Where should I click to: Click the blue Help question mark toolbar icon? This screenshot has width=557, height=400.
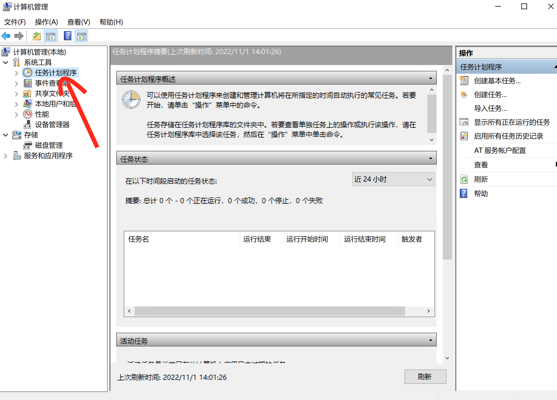click(68, 36)
